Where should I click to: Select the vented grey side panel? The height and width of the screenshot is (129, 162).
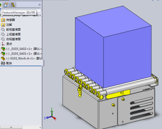pyautogui.click(x=136, y=106)
